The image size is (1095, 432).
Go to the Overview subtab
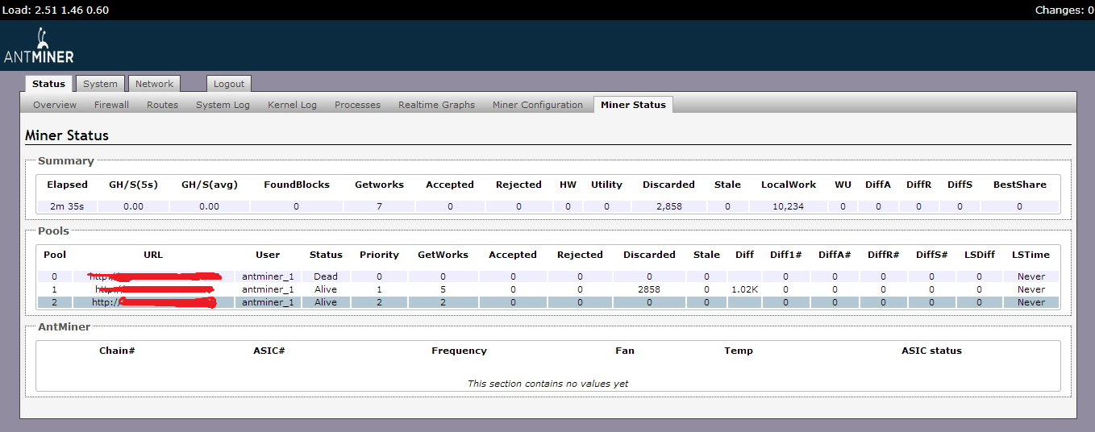click(x=55, y=105)
